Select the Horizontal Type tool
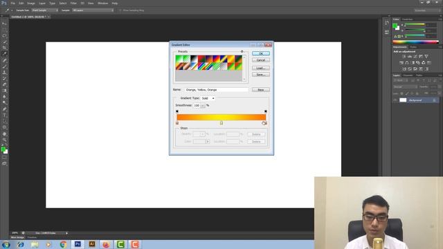The image size is (443, 249). tap(4, 116)
